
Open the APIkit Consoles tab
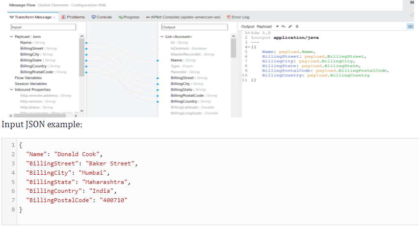pyautogui.click(x=183, y=17)
